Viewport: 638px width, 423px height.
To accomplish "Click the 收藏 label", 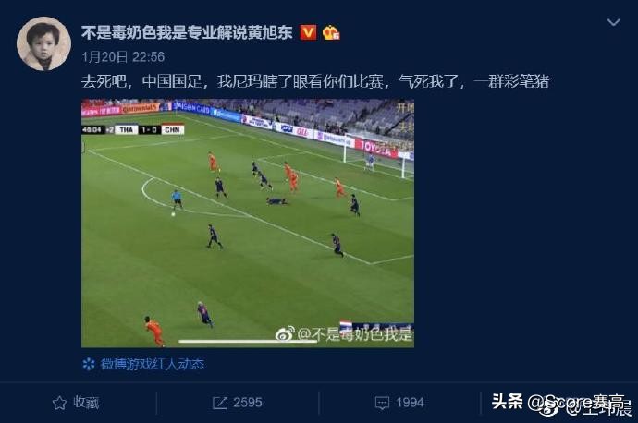I will (x=86, y=403).
